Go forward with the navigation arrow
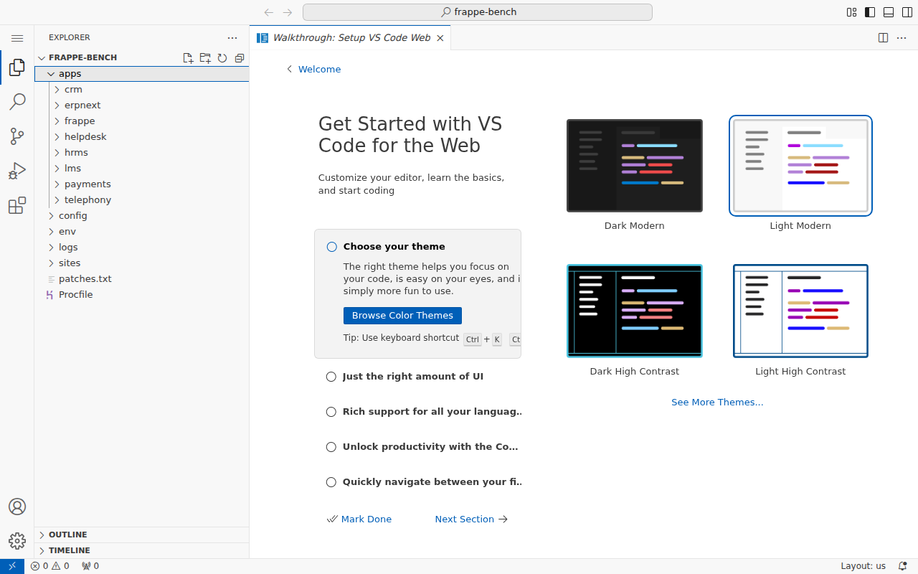918x574 pixels. 288,12
